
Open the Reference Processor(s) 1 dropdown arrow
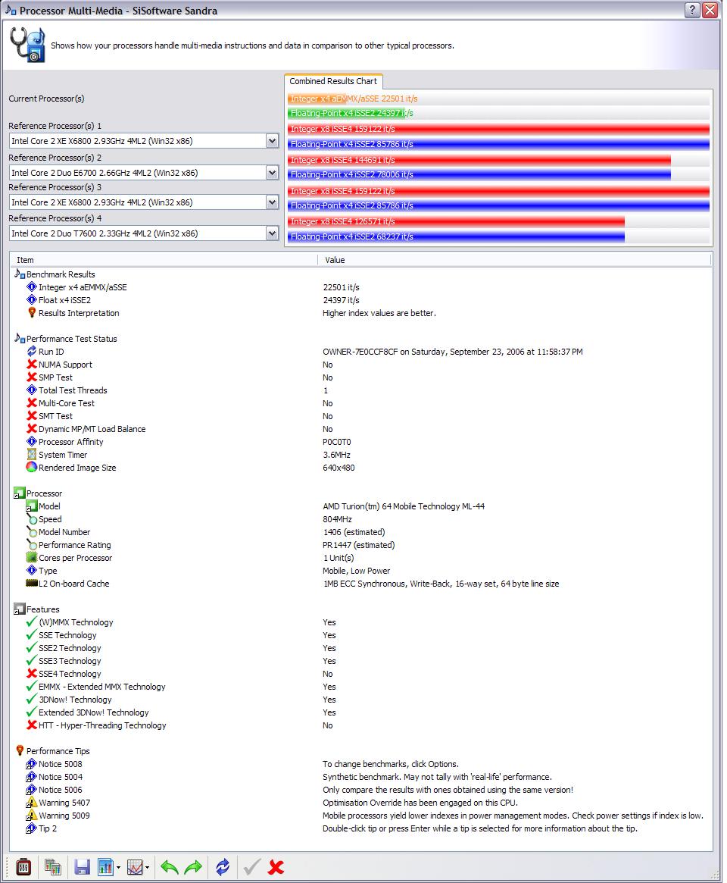(x=273, y=141)
